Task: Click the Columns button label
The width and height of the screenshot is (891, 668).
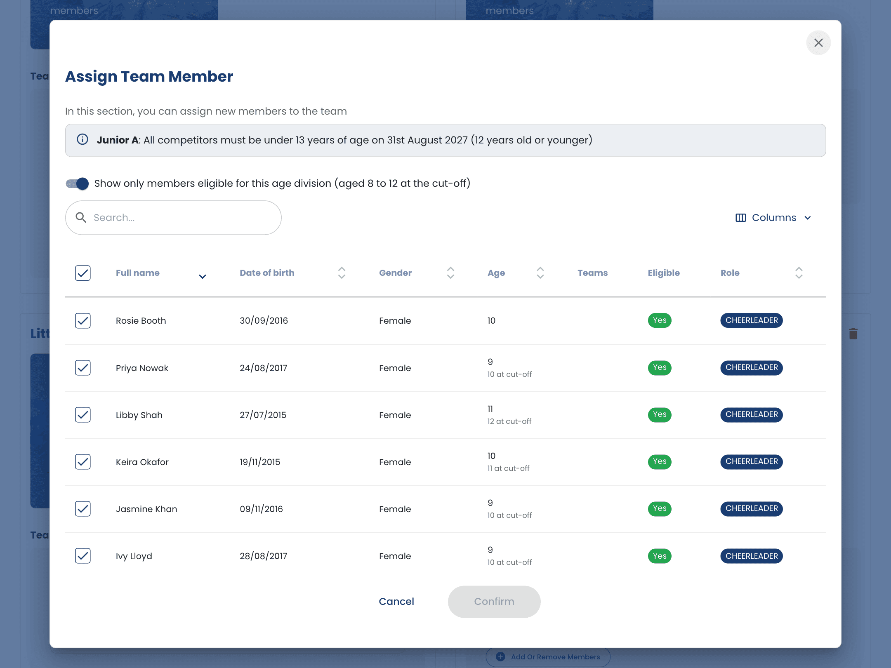Action: (x=774, y=218)
